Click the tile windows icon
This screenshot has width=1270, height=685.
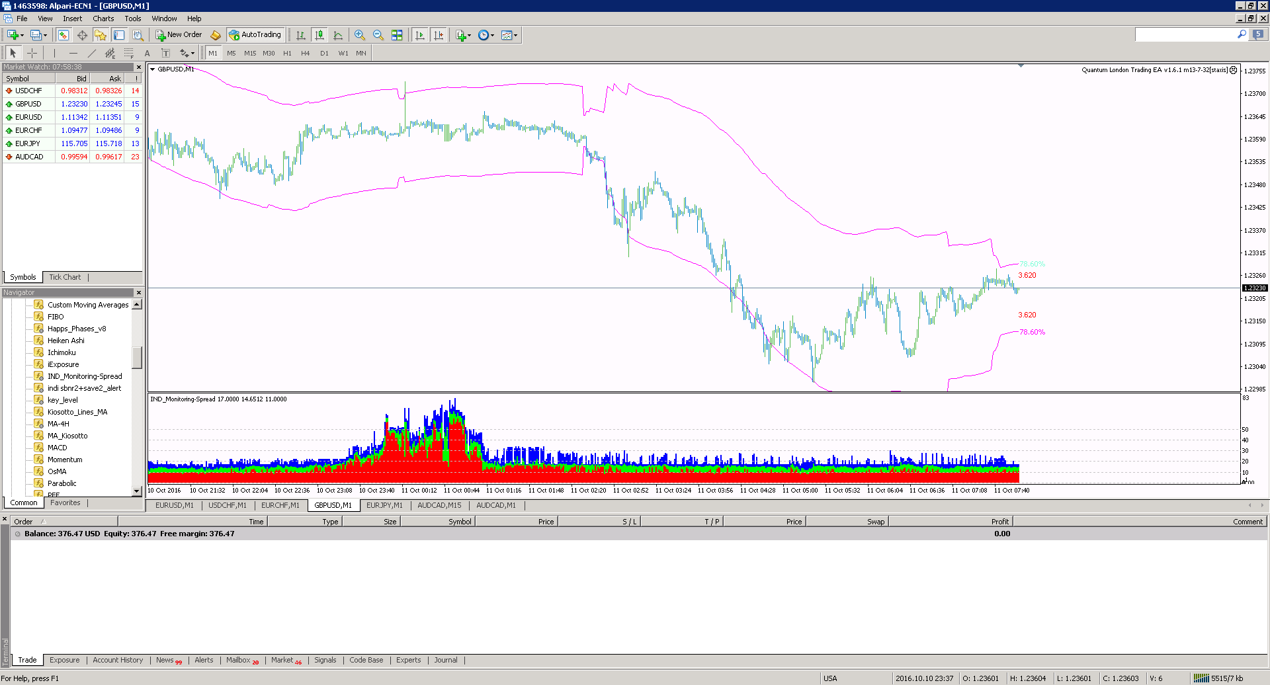coord(397,35)
